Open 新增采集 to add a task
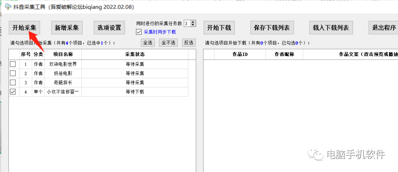This screenshot has height=172, width=398. tap(67, 27)
